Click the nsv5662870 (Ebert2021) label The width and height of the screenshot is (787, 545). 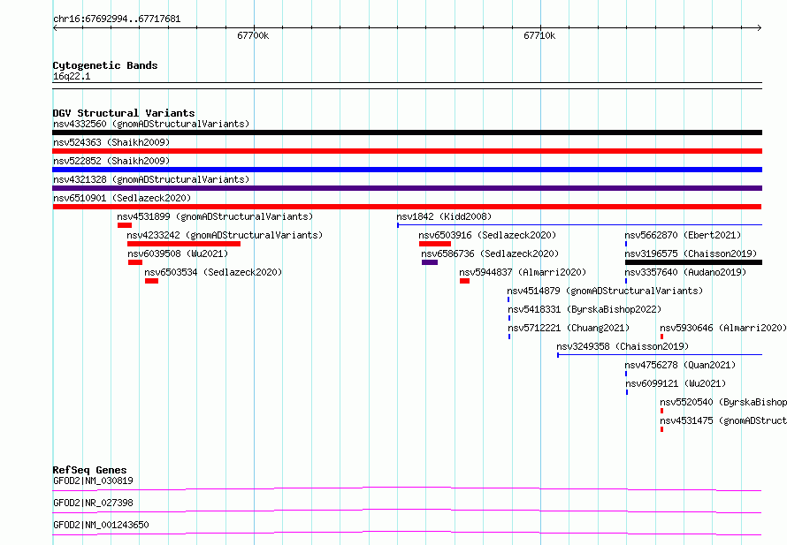[683, 235]
